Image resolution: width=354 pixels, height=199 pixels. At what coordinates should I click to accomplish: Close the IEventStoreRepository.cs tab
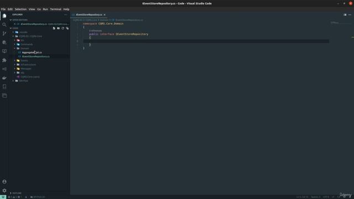coord(105,15)
